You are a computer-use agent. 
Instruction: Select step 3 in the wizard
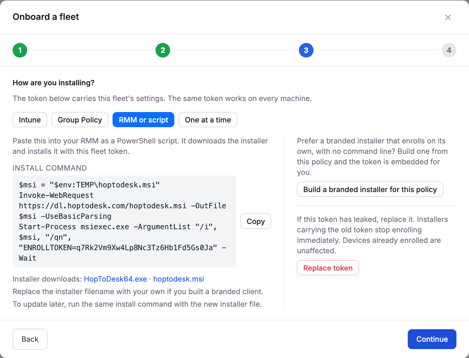point(306,50)
